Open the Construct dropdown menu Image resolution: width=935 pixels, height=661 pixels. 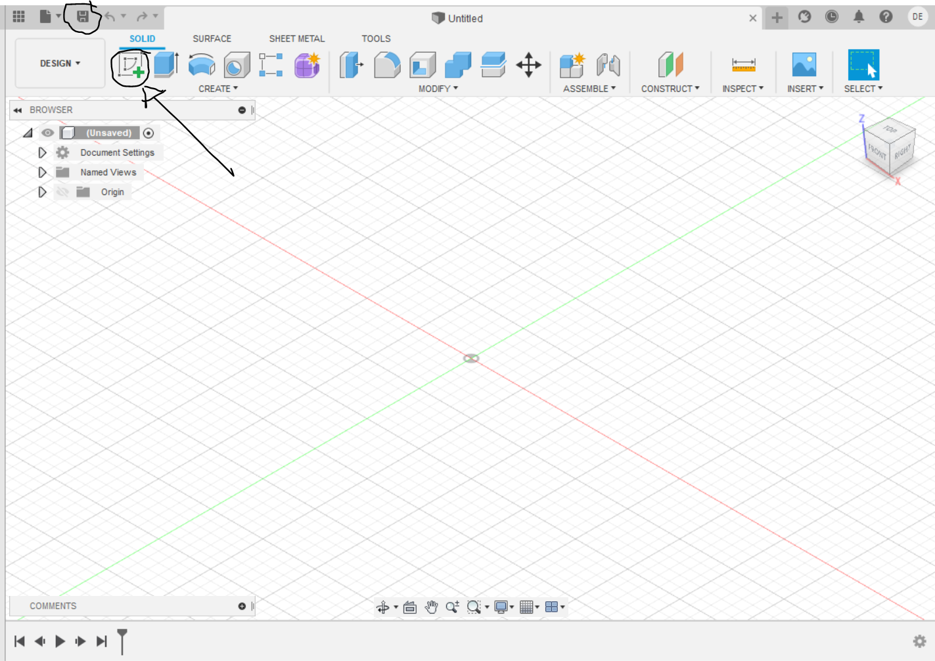pos(670,89)
